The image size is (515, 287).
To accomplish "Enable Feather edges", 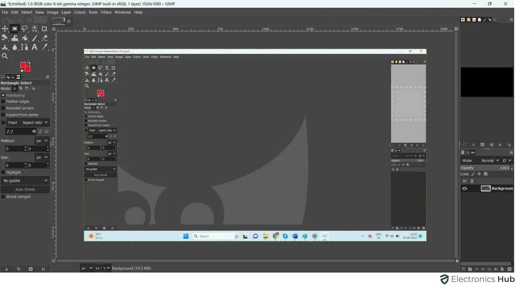I will 3,102.
